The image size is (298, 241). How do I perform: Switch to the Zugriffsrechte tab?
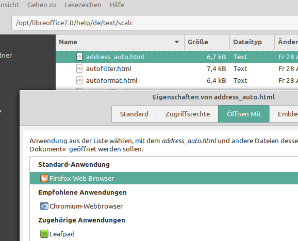188,114
